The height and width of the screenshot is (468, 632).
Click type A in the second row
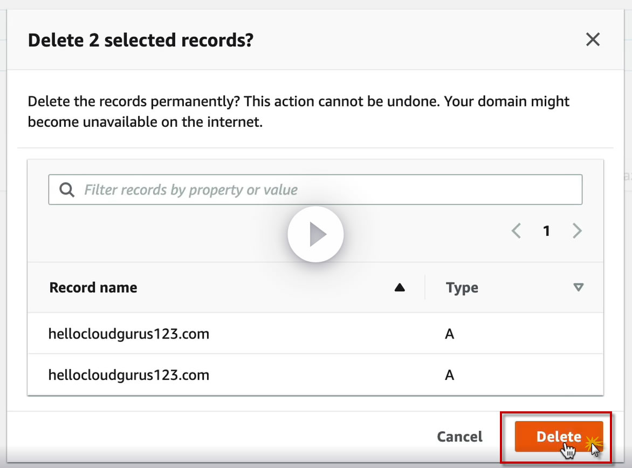click(x=450, y=375)
